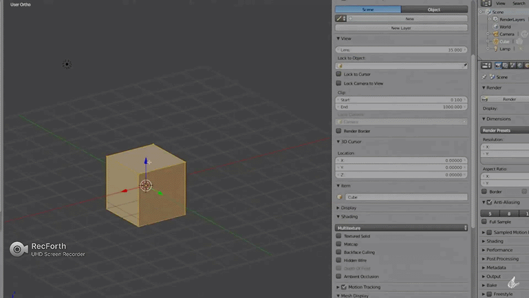Open the properties editor type selector
Viewport: 529px width, 298px height.
486,65
